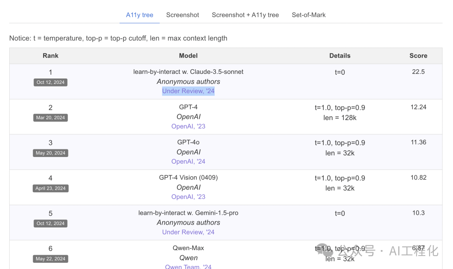Viewport: 453px width, 269px height.
Task: Click the score 11.36
Action: 418,142
